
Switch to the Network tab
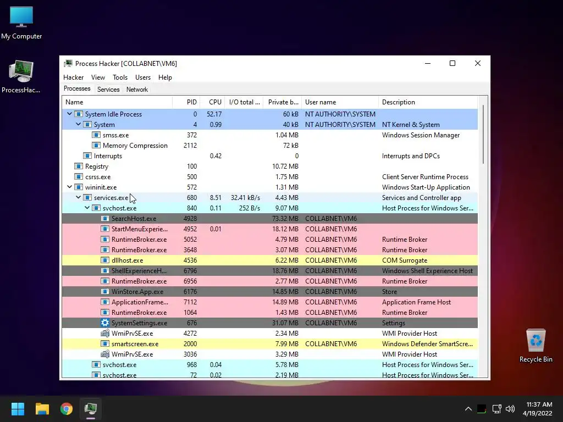point(137,90)
